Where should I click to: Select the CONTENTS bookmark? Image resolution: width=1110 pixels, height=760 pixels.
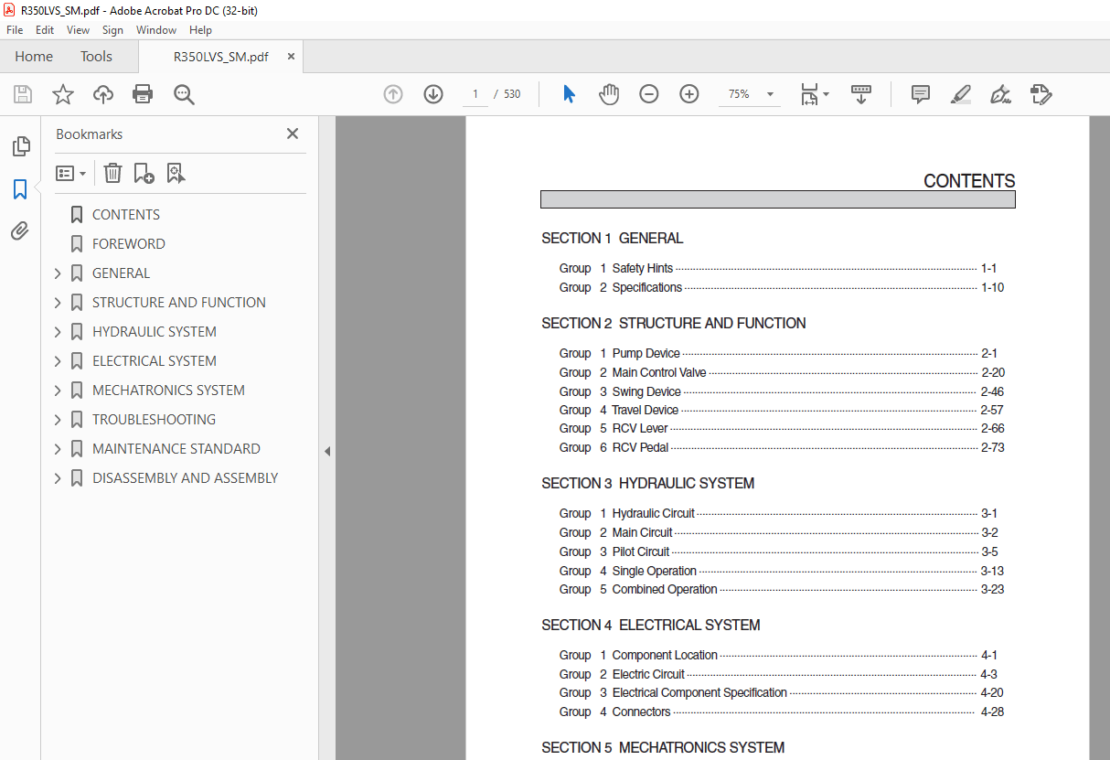tap(125, 214)
